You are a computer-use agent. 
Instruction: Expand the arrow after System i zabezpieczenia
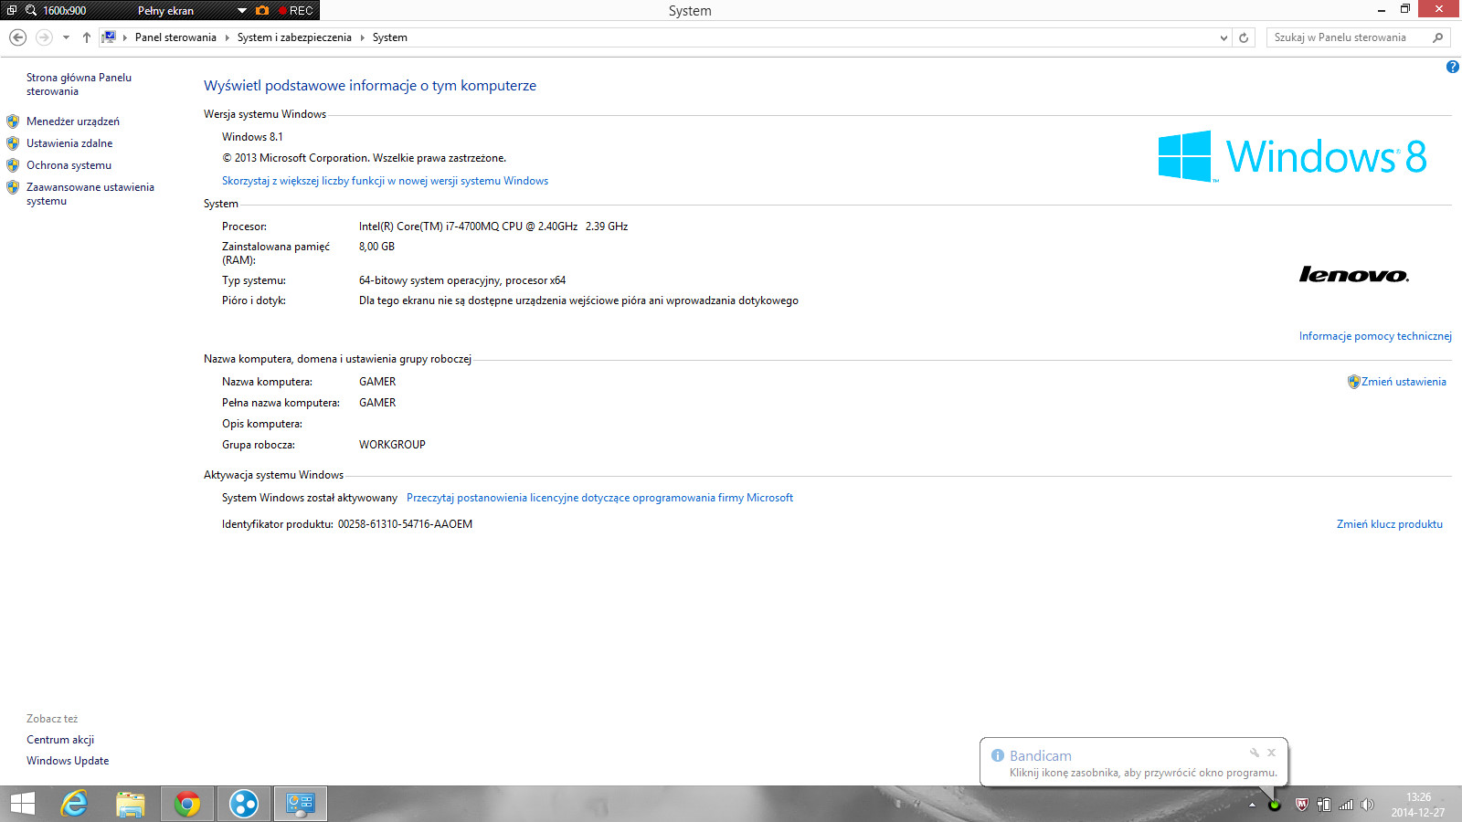362,37
